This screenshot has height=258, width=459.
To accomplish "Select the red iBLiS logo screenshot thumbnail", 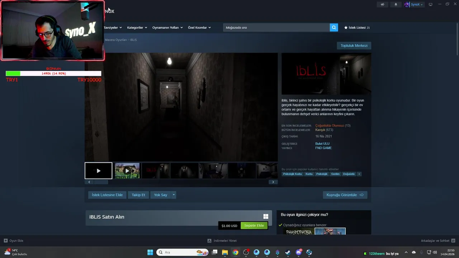I will point(156,171).
